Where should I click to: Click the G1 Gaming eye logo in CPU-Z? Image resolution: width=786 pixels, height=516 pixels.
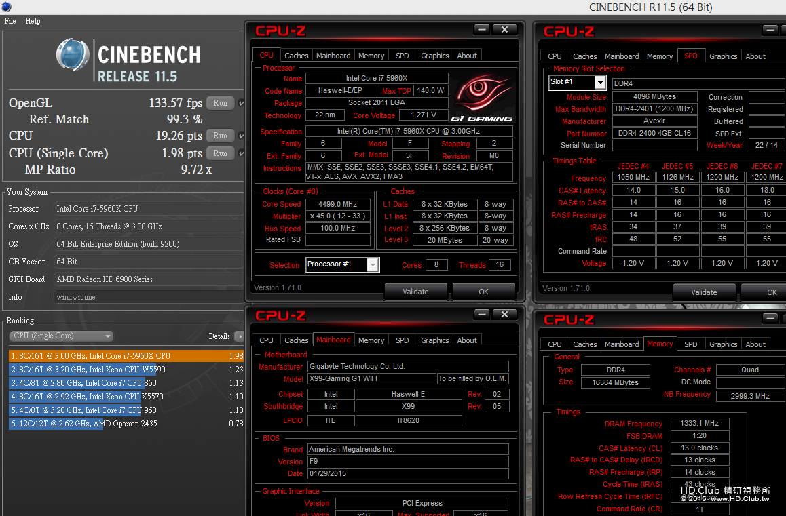coord(482,98)
